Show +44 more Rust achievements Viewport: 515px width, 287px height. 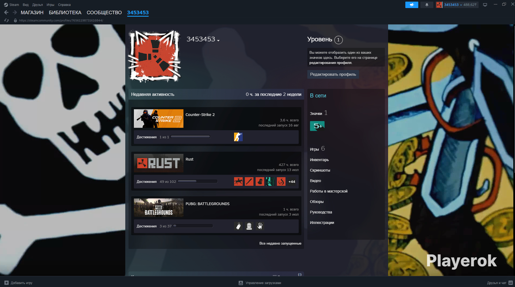click(x=292, y=182)
